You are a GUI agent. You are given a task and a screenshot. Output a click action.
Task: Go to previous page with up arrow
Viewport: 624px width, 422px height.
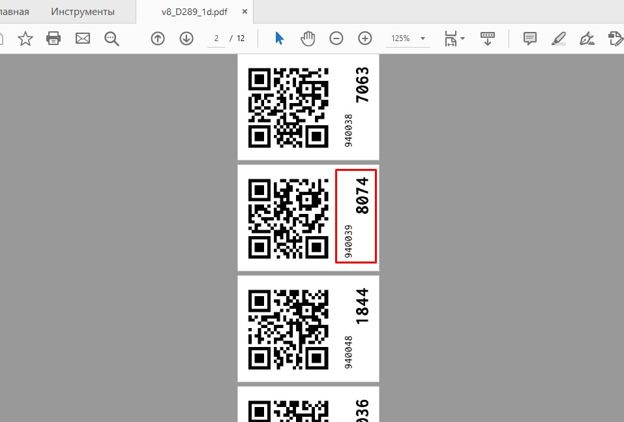click(158, 38)
